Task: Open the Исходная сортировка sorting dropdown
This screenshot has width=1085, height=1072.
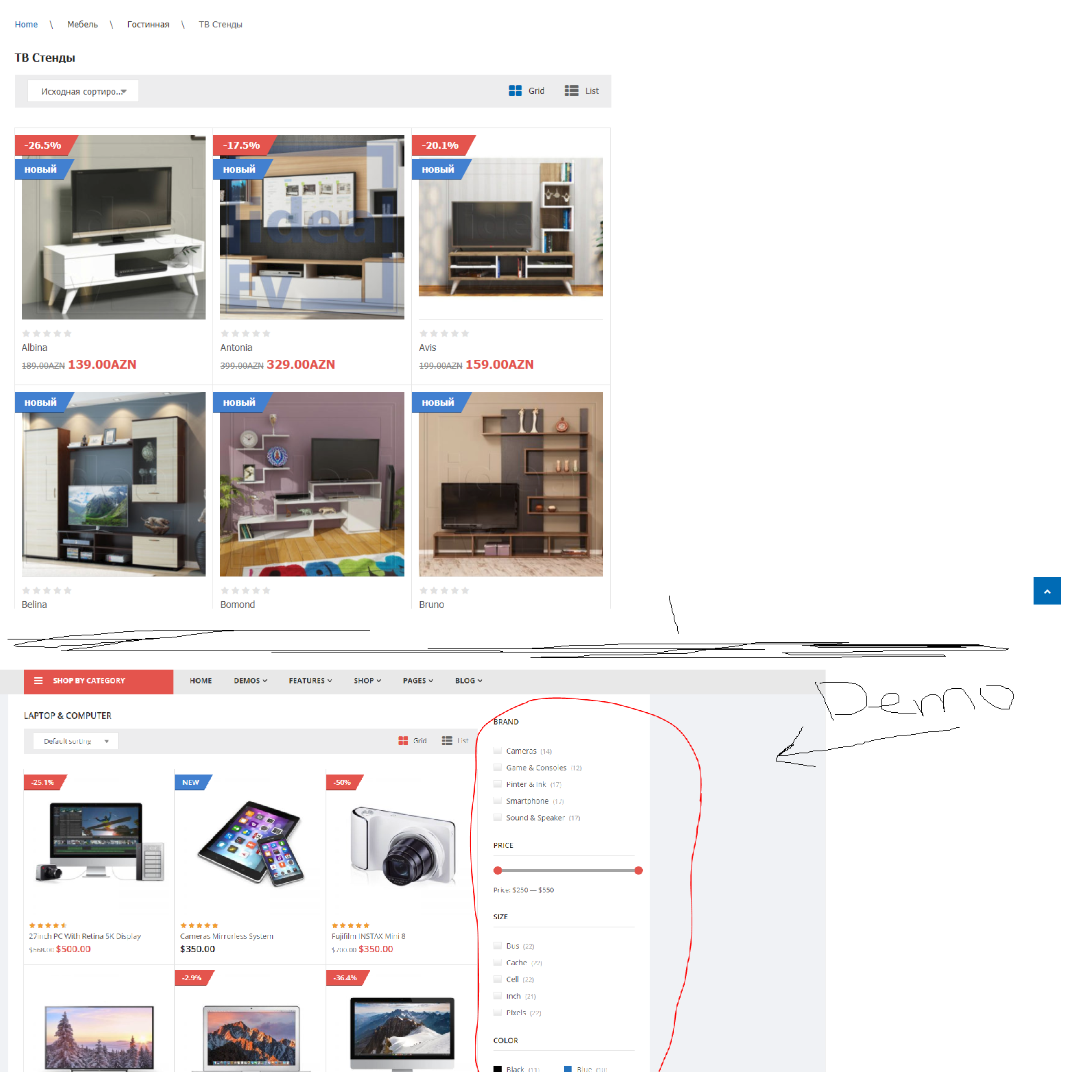Action: 83,91
